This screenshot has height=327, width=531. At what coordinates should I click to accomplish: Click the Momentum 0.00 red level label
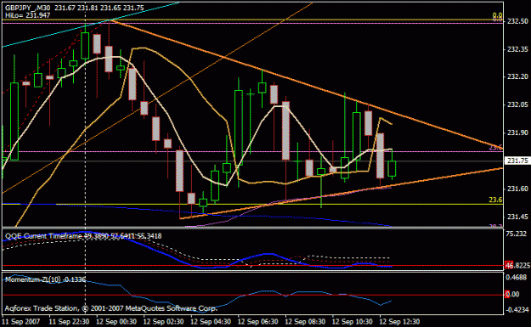tap(512, 295)
